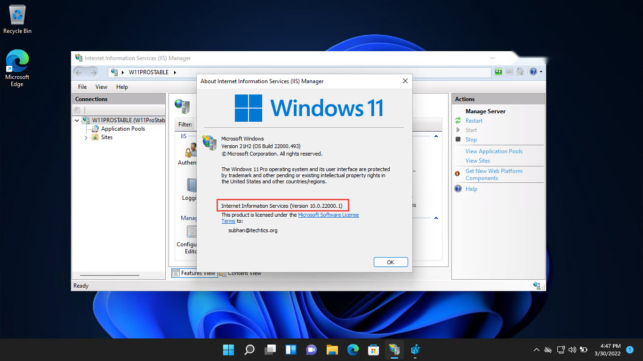Expand the Sites tree node
The height and width of the screenshot is (361, 643).
pos(86,138)
